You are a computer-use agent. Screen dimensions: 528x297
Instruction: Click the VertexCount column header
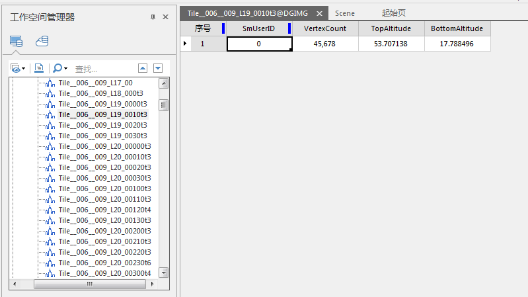tap(325, 28)
